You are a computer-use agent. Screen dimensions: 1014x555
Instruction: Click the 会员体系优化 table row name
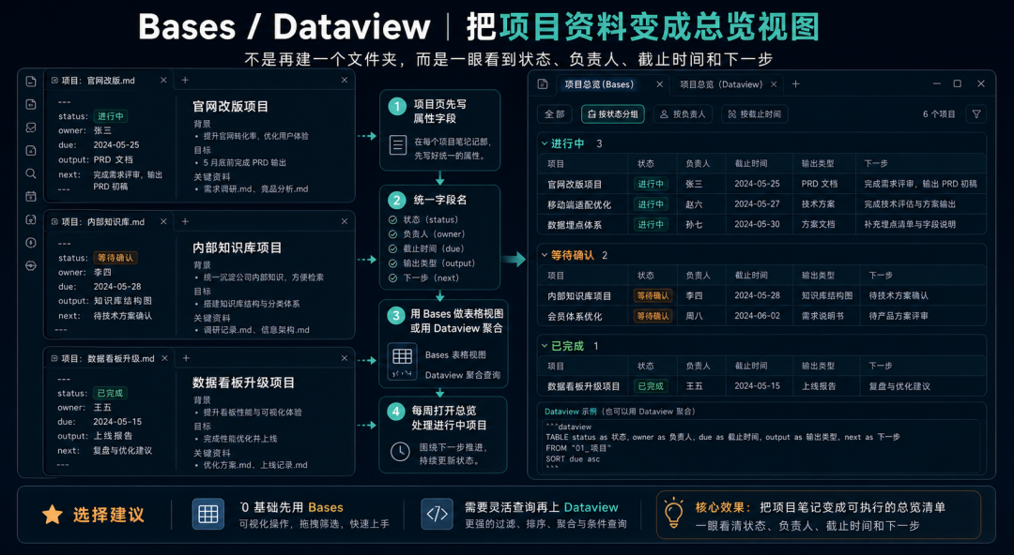575,316
